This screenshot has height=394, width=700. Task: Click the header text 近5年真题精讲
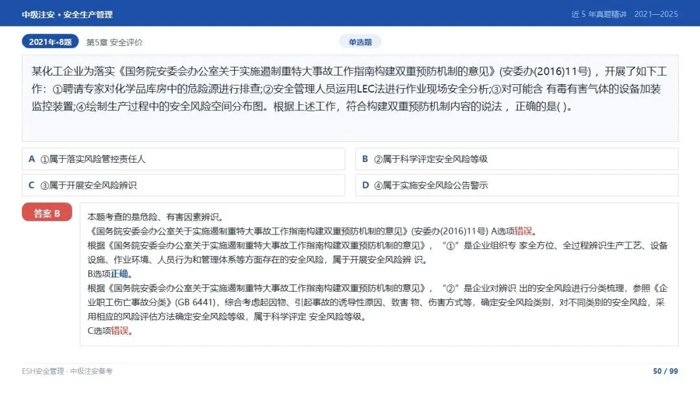599,14
